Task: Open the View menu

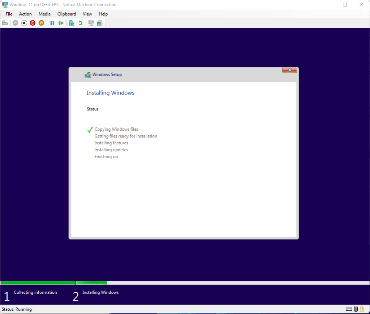Action: coord(87,14)
